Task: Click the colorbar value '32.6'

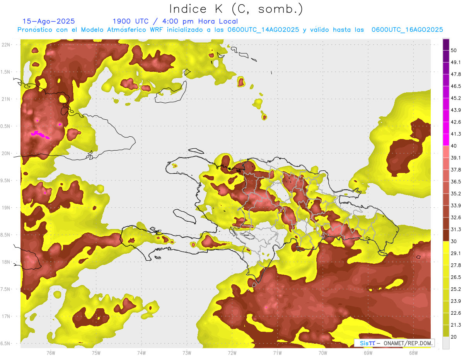Action: click(x=456, y=217)
